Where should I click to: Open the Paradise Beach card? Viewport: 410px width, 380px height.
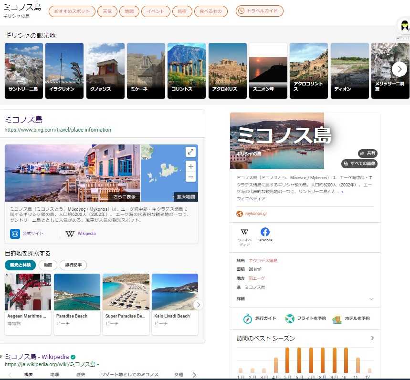point(77,304)
